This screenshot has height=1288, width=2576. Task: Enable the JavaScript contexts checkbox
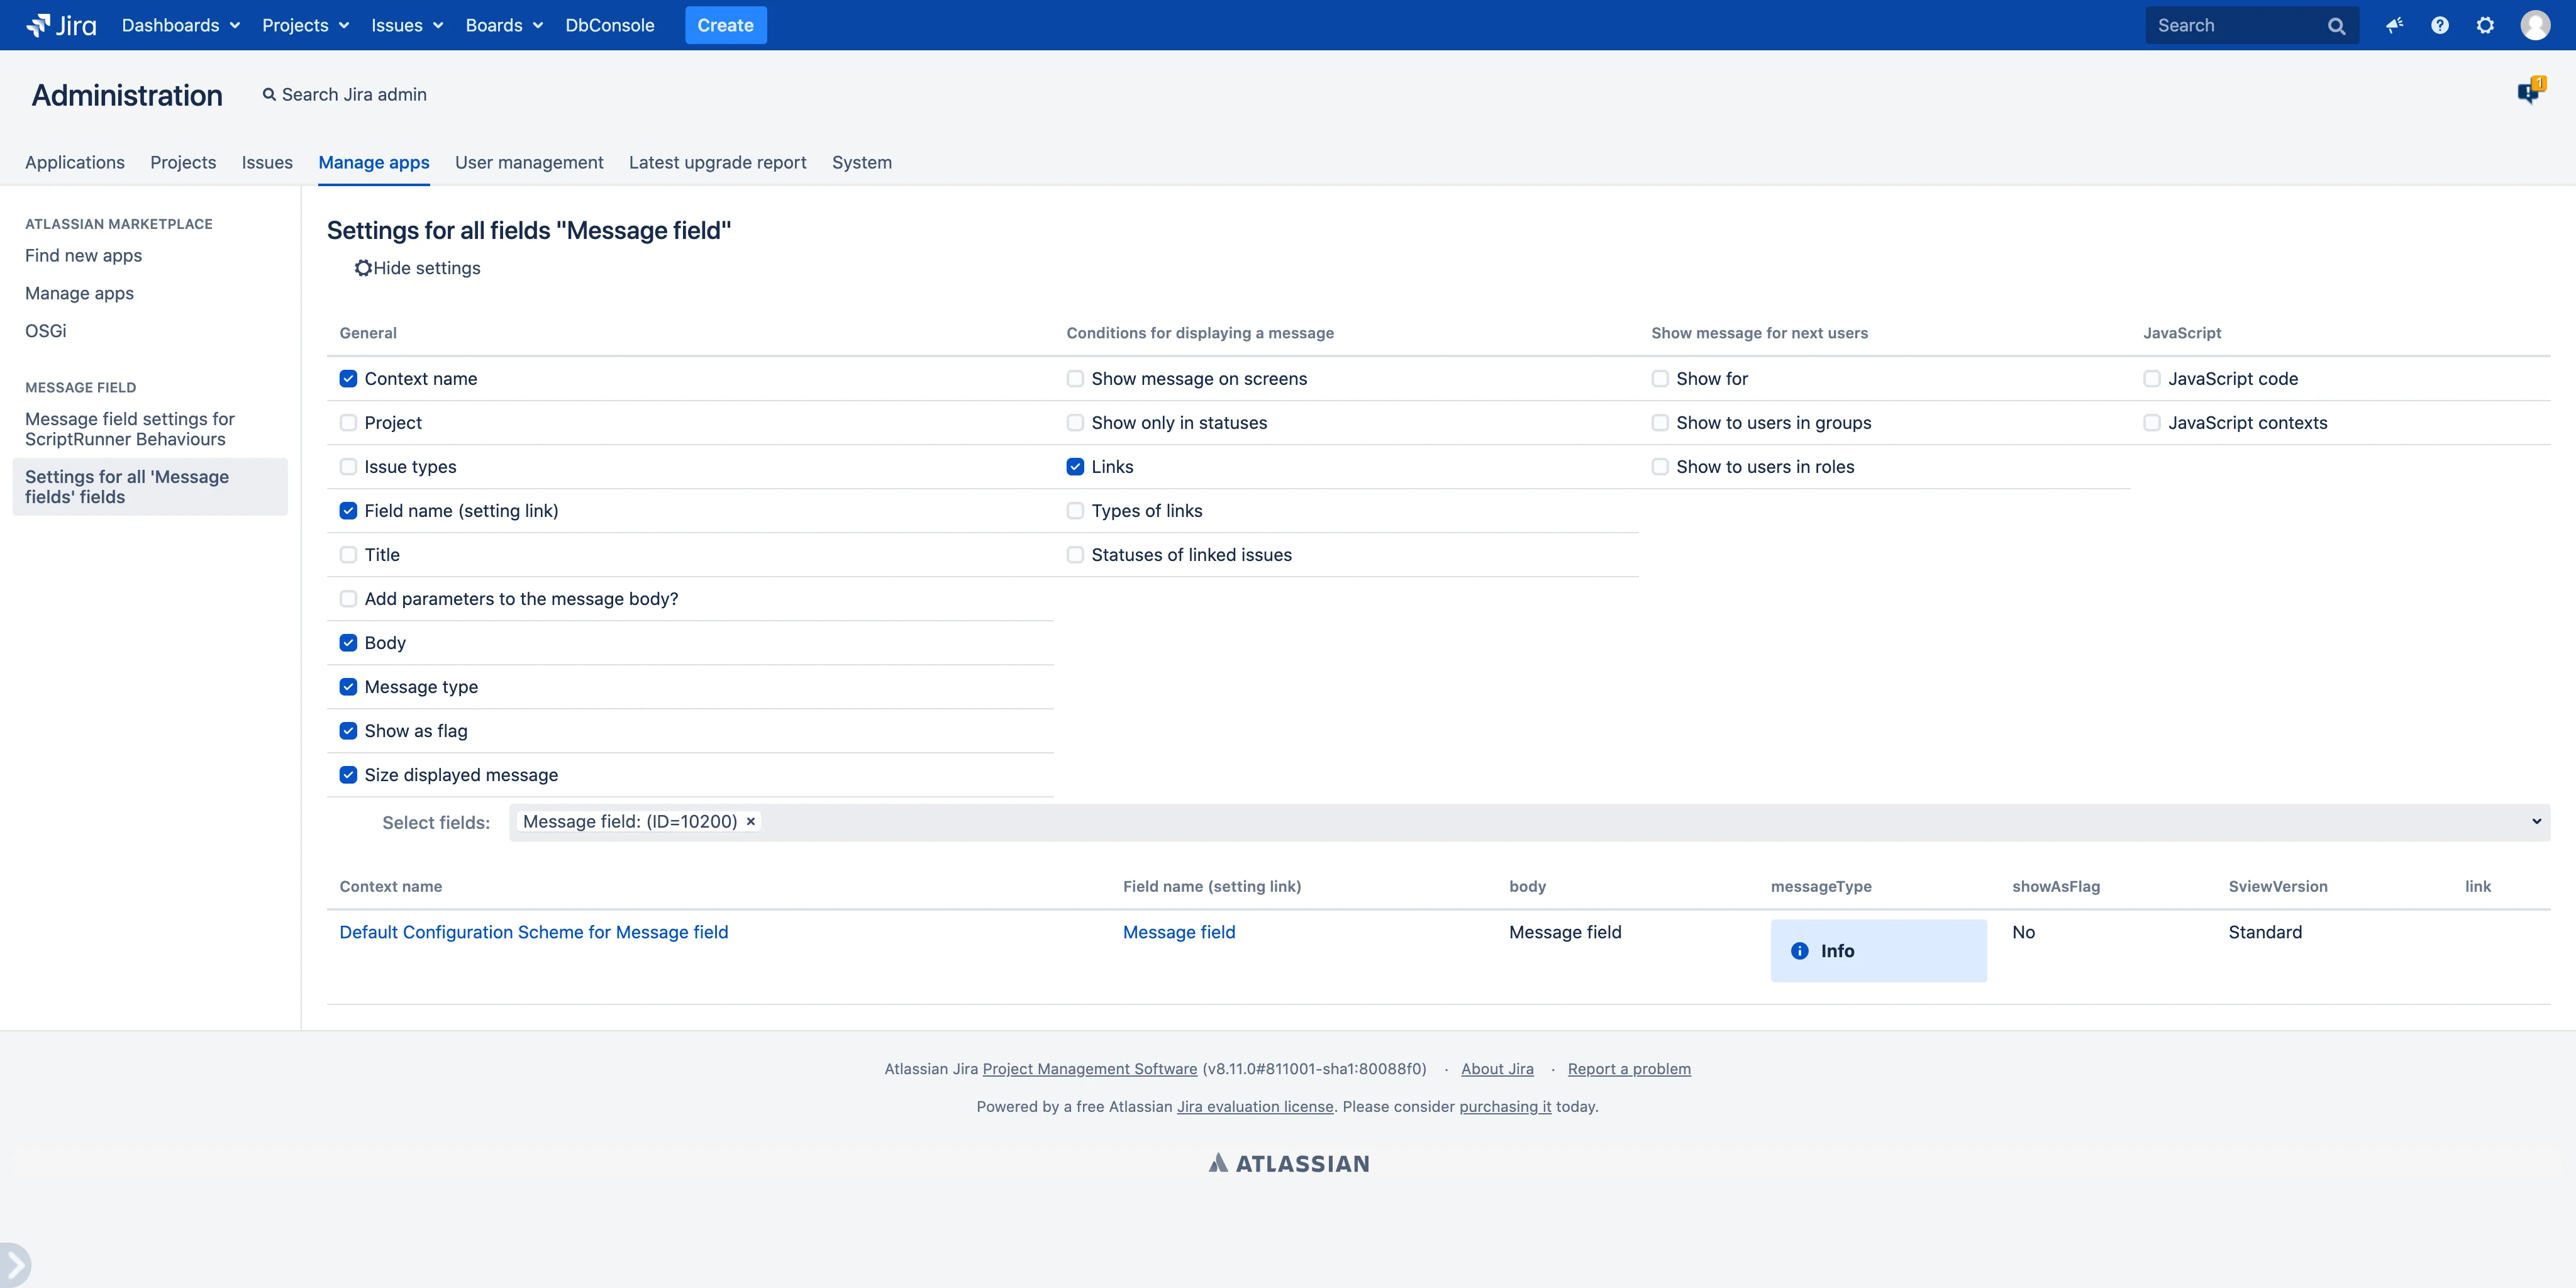[2152, 423]
